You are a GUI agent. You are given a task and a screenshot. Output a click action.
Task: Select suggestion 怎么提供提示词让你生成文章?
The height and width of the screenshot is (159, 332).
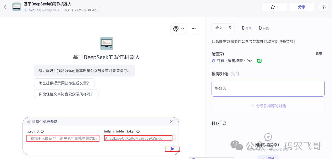tap(64, 83)
